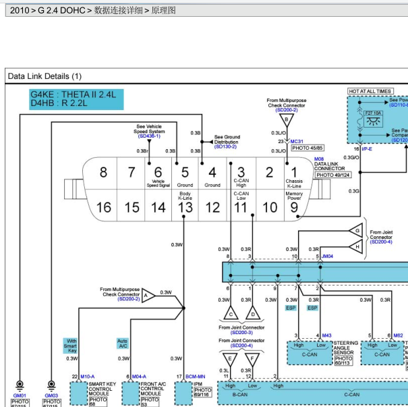This screenshot has width=408, height=407.
Task: Select the joint connector arrow G
Action: click(356, 230)
